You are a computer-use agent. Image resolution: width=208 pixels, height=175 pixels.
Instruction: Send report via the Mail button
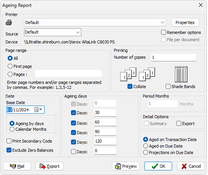coord(17,166)
